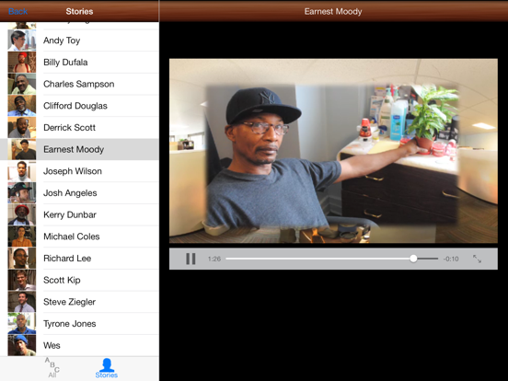Image resolution: width=508 pixels, height=381 pixels.
Task: Click Richard Lee's portrait thumbnail
Action: pos(22,259)
